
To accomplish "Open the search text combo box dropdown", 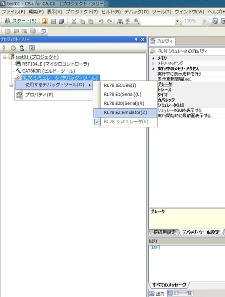I will [x=177, y=21].
